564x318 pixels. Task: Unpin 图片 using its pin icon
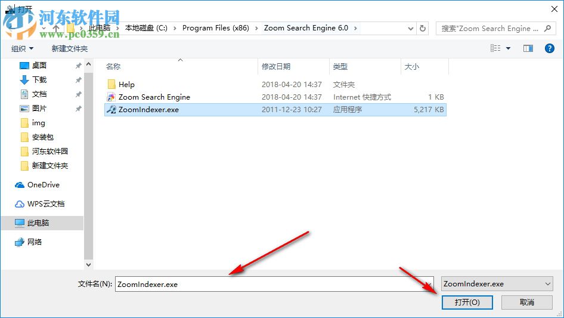point(78,109)
